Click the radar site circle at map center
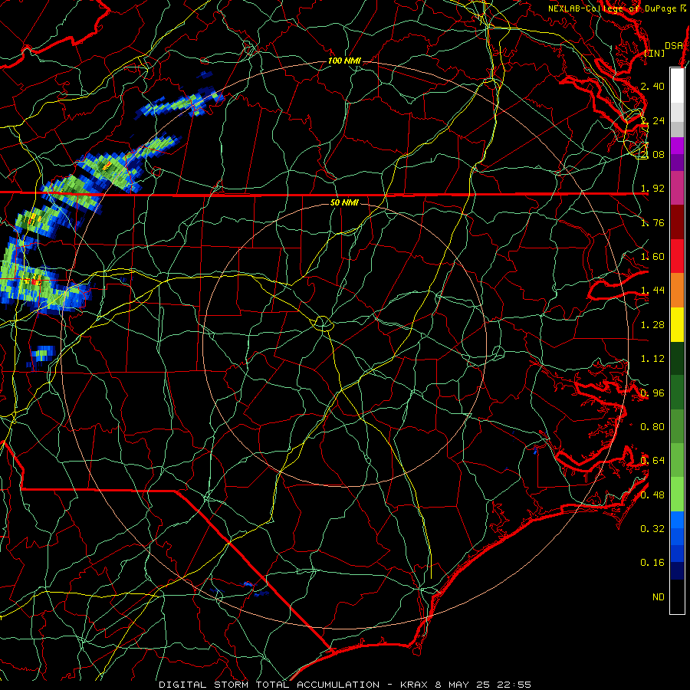 pos(323,324)
